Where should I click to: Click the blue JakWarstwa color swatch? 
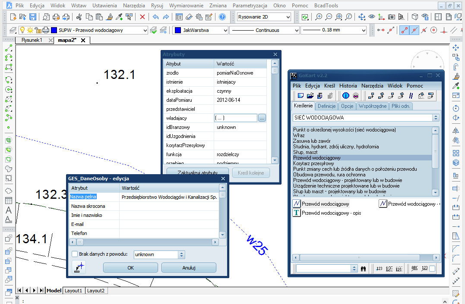click(x=177, y=31)
